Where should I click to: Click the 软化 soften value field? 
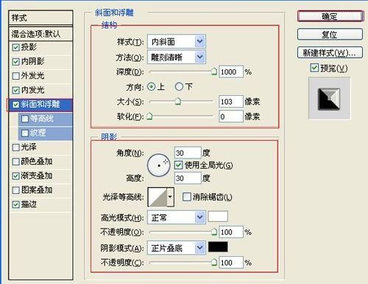(x=231, y=117)
